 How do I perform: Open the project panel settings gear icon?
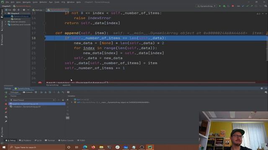coord(24,10)
